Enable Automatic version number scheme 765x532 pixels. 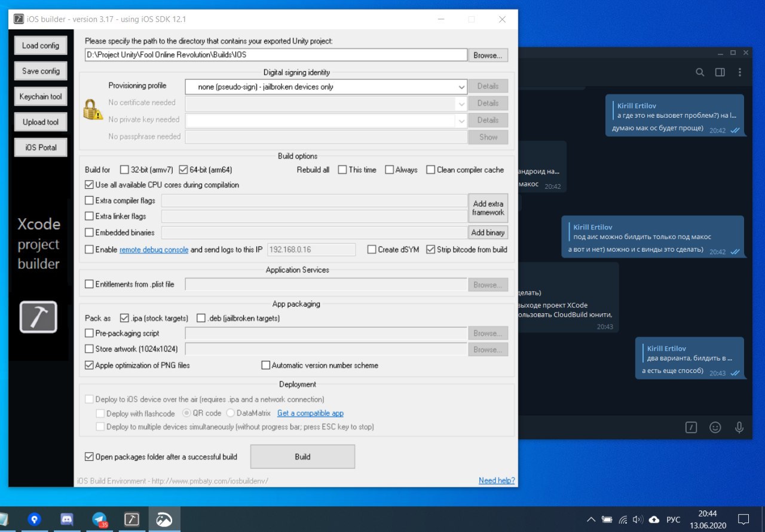(266, 365)
